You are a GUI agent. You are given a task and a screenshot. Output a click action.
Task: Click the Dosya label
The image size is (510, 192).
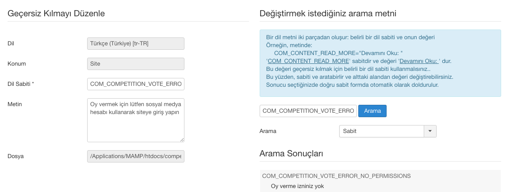click(15, 156)
